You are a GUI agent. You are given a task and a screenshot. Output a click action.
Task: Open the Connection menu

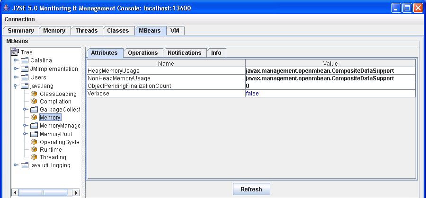[19, 19]
